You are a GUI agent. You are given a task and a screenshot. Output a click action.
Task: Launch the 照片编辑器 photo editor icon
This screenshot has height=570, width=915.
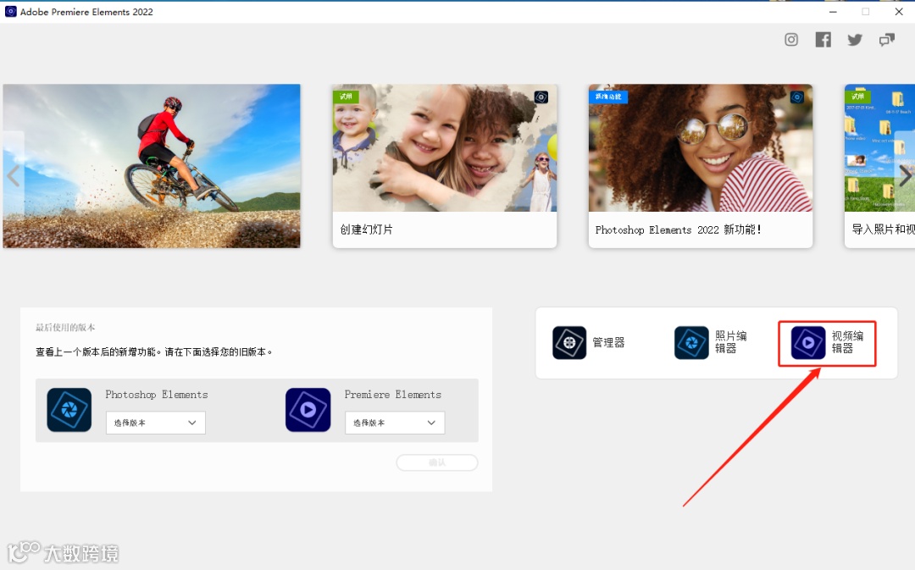(691, 342)
